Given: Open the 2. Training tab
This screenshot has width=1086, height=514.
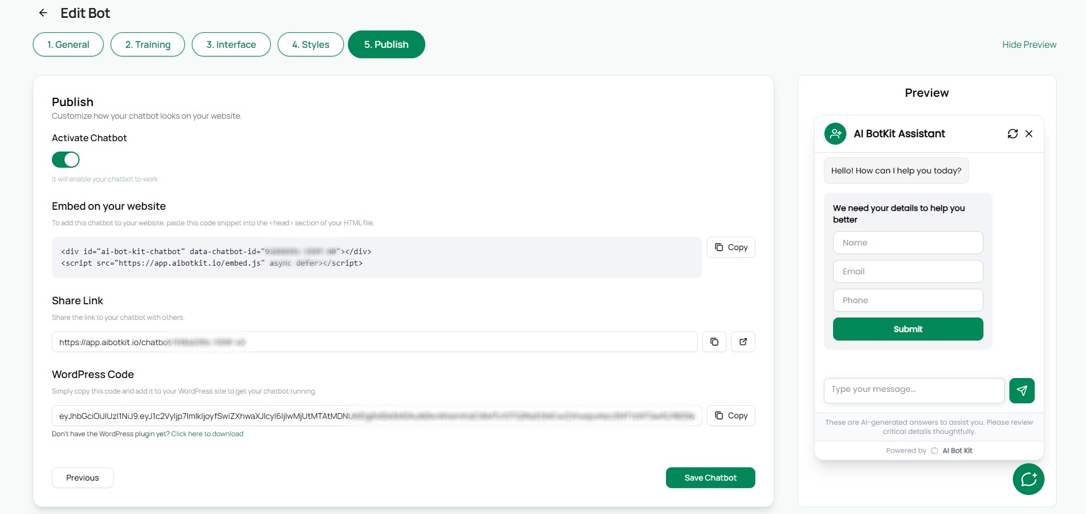Looking at the screenshot, I should [147, 44].
